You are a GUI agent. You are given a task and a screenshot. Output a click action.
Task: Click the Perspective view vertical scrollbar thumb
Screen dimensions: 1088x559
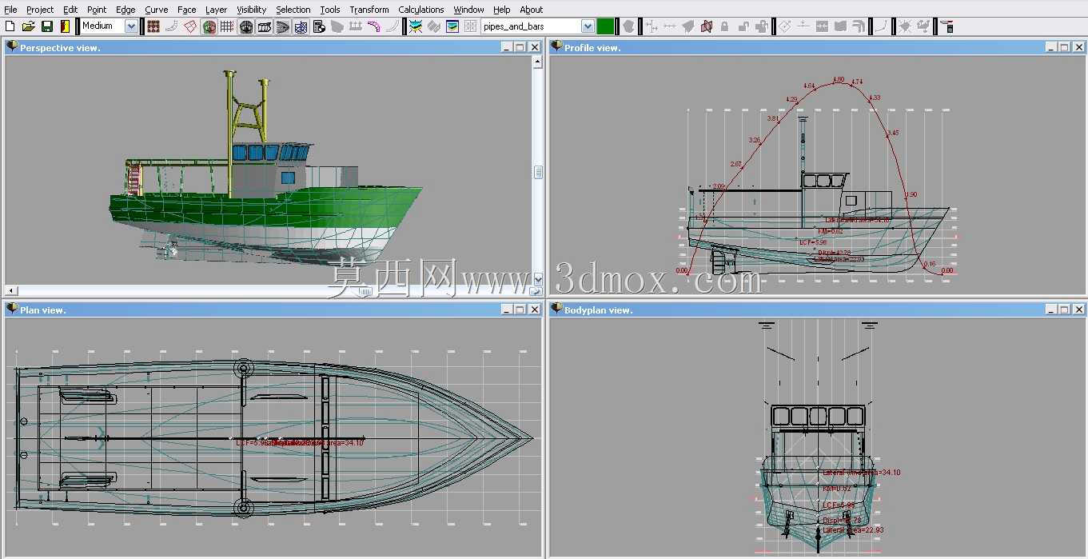[538, 172]
